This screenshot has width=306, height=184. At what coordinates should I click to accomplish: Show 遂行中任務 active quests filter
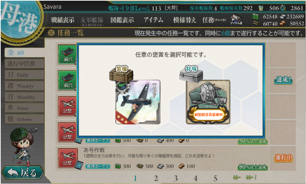24,64
